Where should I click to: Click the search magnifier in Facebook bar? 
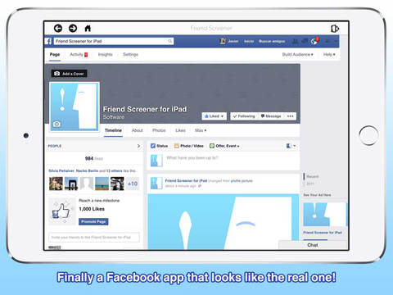coord(170,41)
